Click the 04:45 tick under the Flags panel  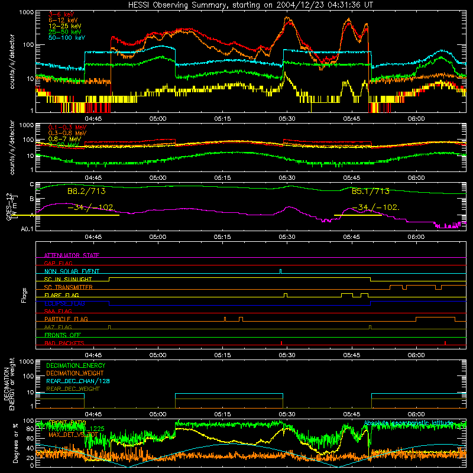(93, 355)
